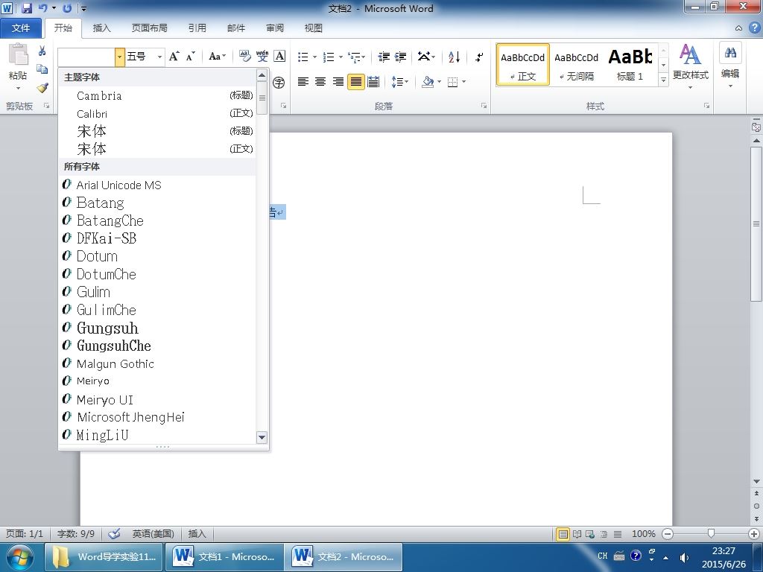Switch to Print Layout view in status bar
This screenshot has height=572, width=763.
[563, 535]
